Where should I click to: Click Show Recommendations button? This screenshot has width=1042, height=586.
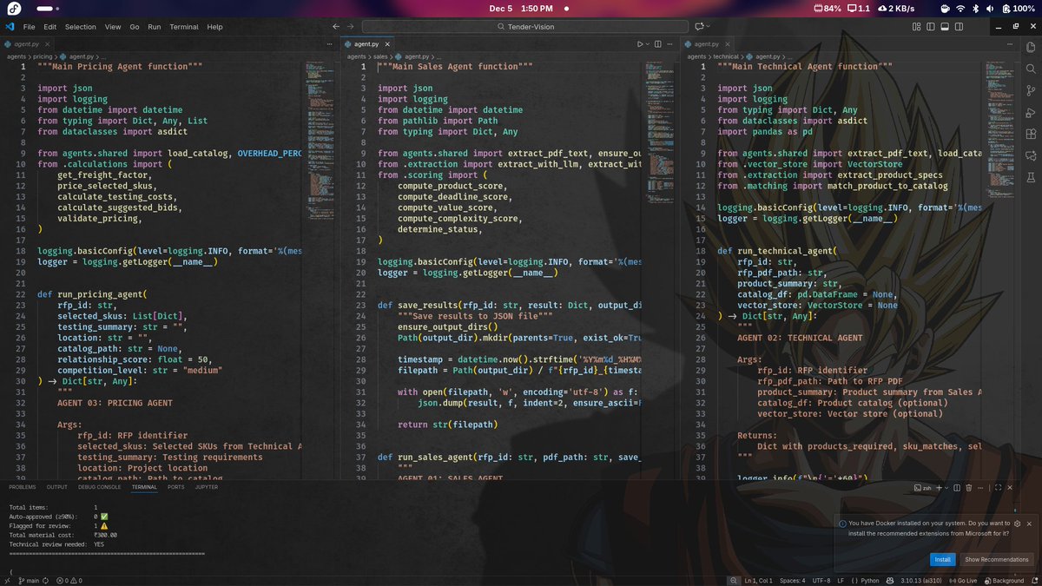(x=996, y=559)
